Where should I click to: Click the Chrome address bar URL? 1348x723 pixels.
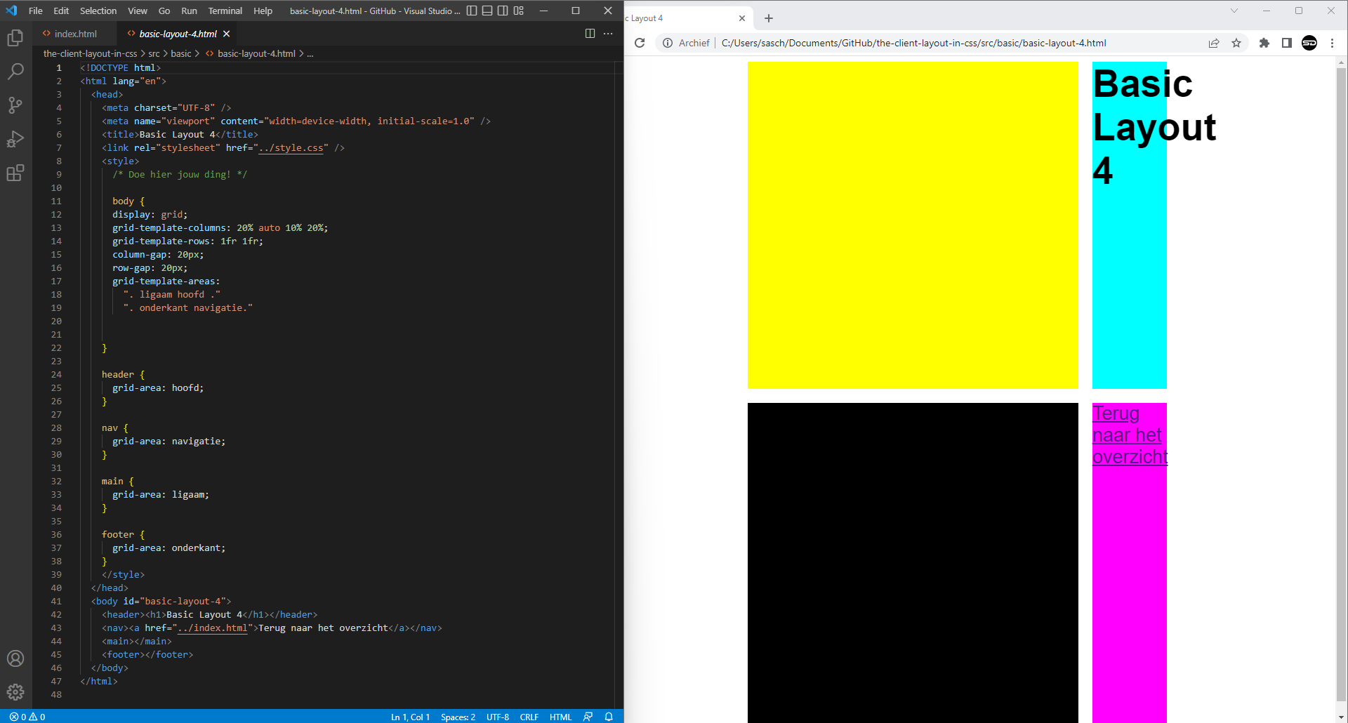[913, 43]
